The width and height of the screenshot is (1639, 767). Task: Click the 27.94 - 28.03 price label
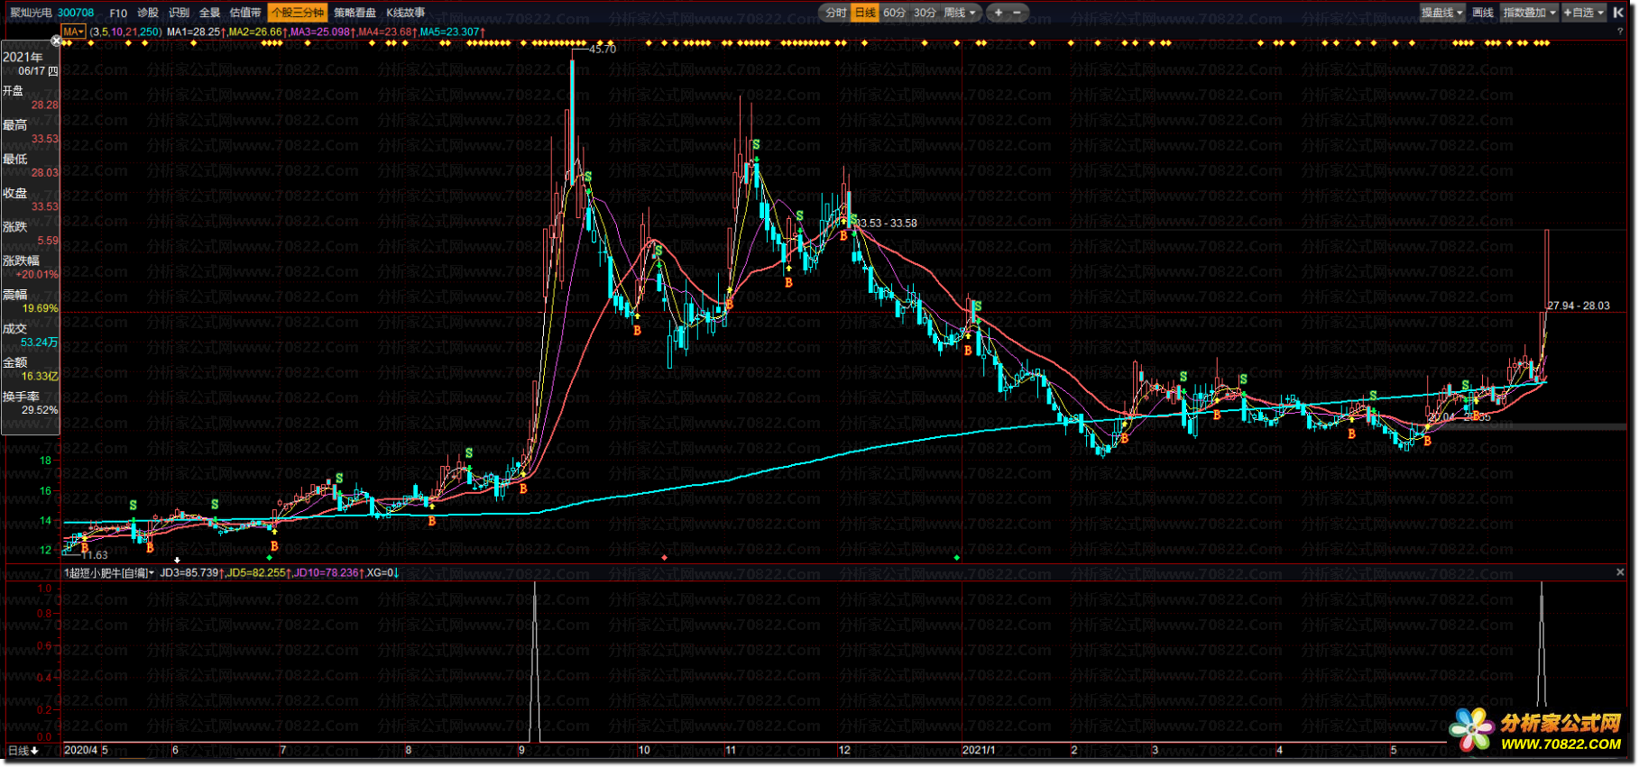point(1579,306)
